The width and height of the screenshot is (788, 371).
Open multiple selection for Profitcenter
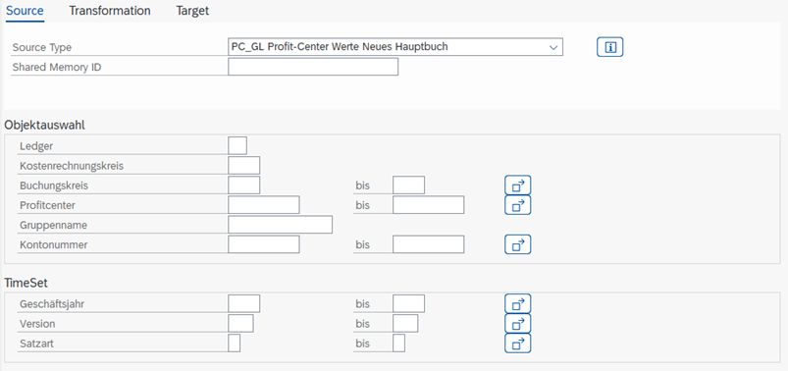pos(517,205)
